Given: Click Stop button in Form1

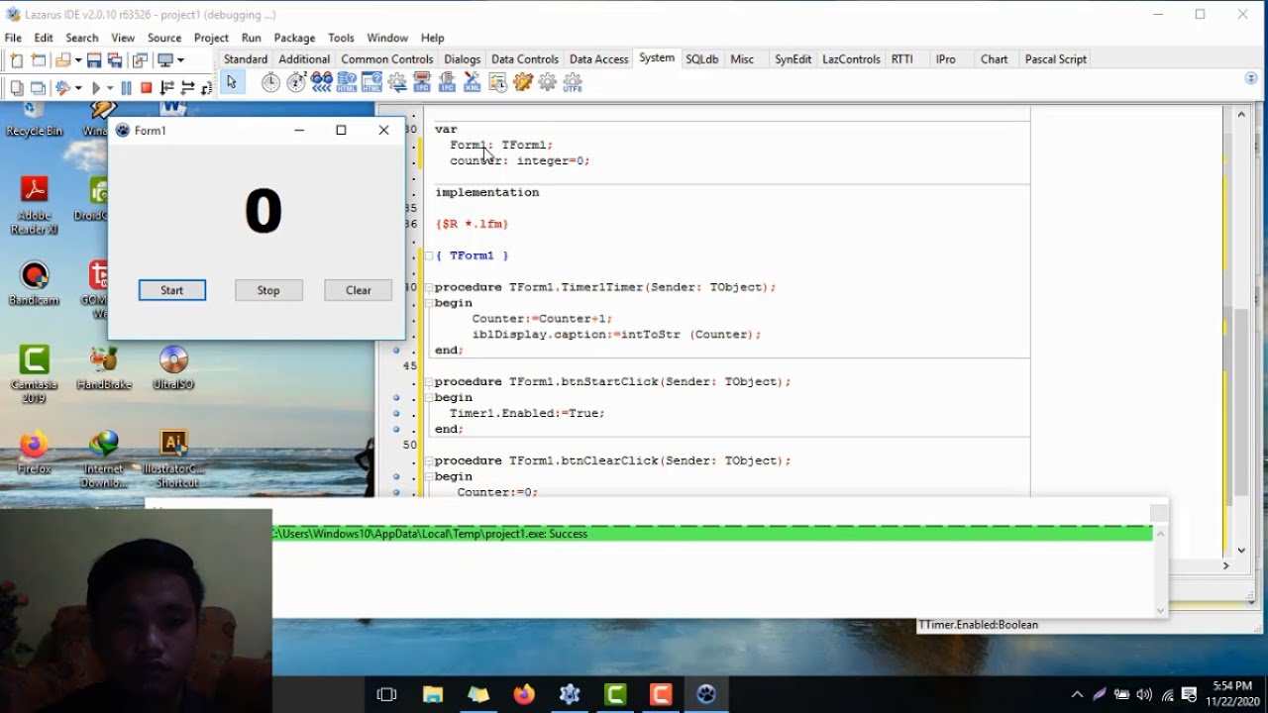Looking at the screenshot, I should pos(268,290).
